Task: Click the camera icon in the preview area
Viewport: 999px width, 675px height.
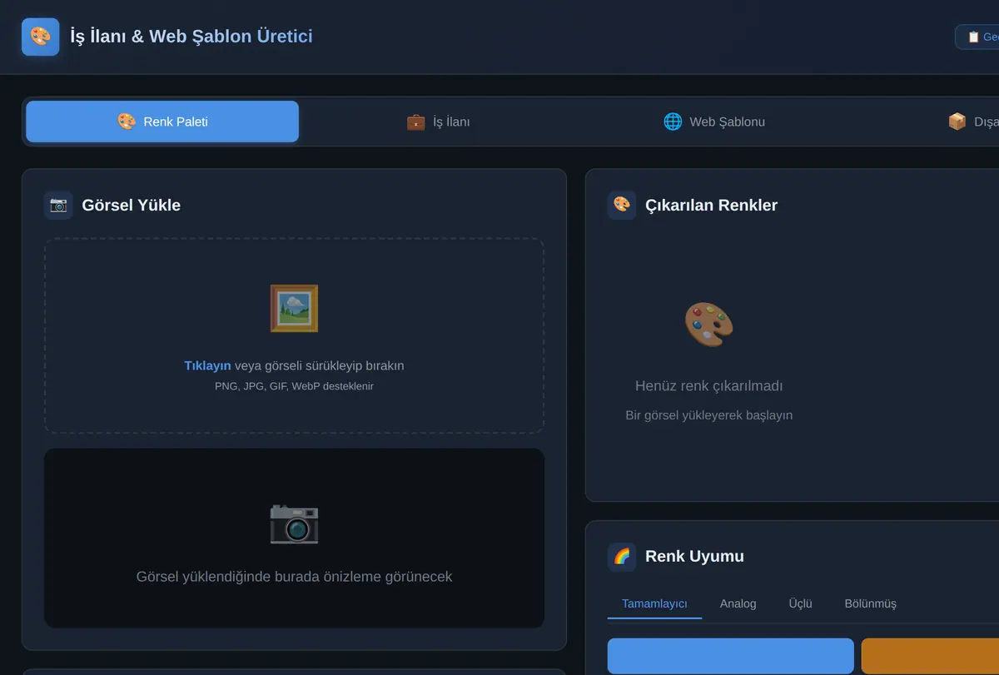Action: 294,524
